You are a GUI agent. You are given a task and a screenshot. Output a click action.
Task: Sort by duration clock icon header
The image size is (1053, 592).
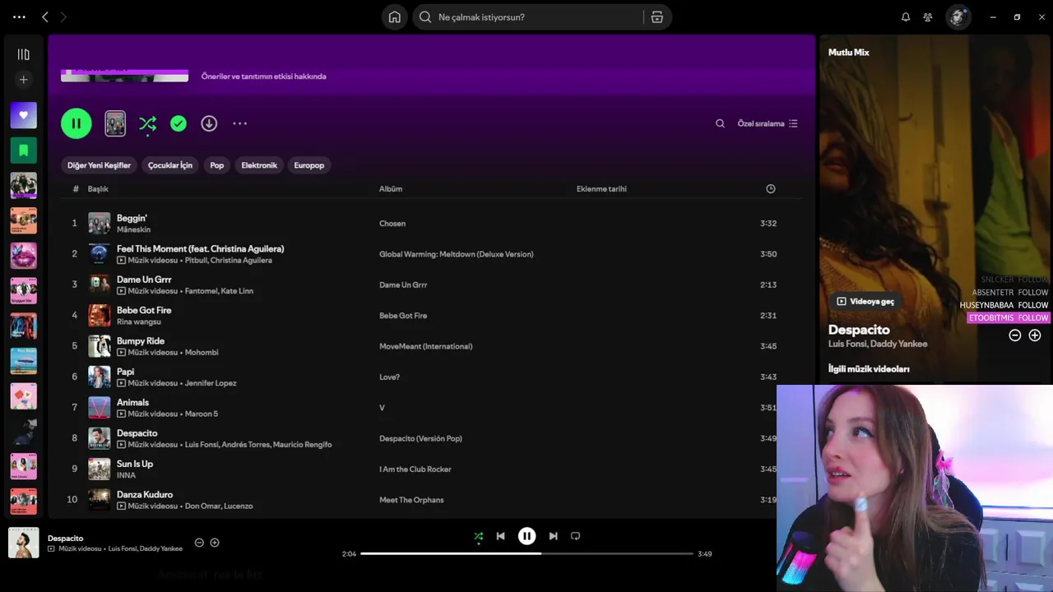coord(771,189)
